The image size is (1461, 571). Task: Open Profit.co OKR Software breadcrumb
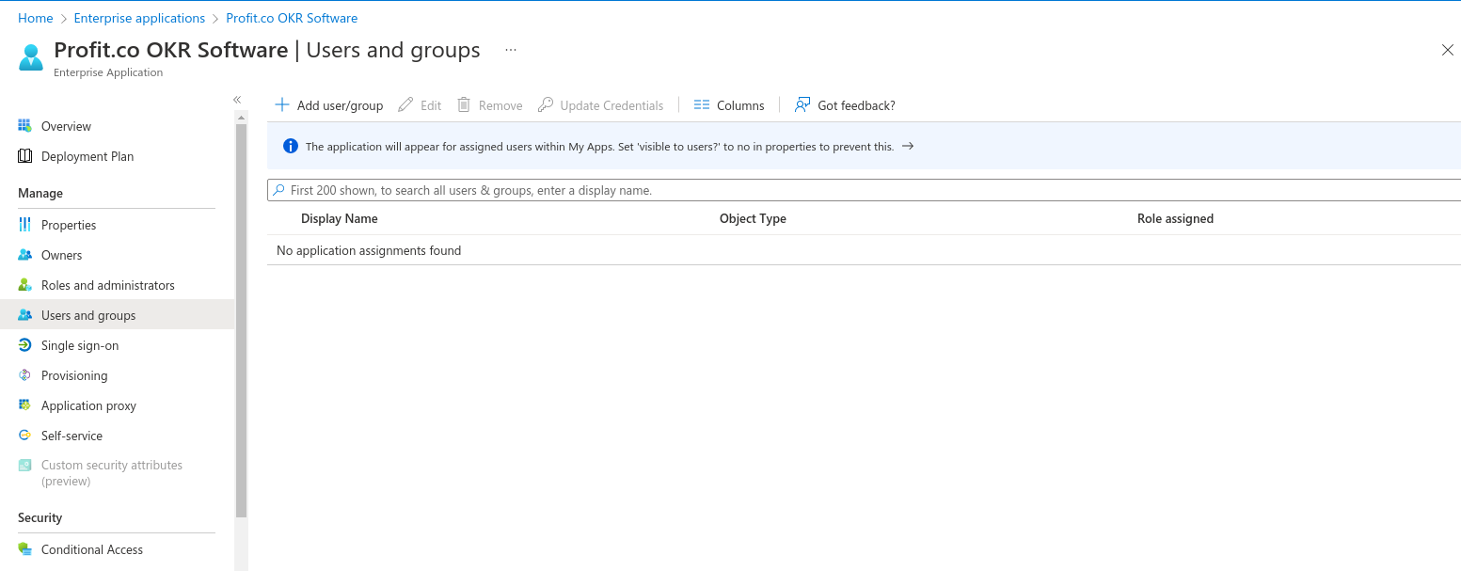coord(292,18)
